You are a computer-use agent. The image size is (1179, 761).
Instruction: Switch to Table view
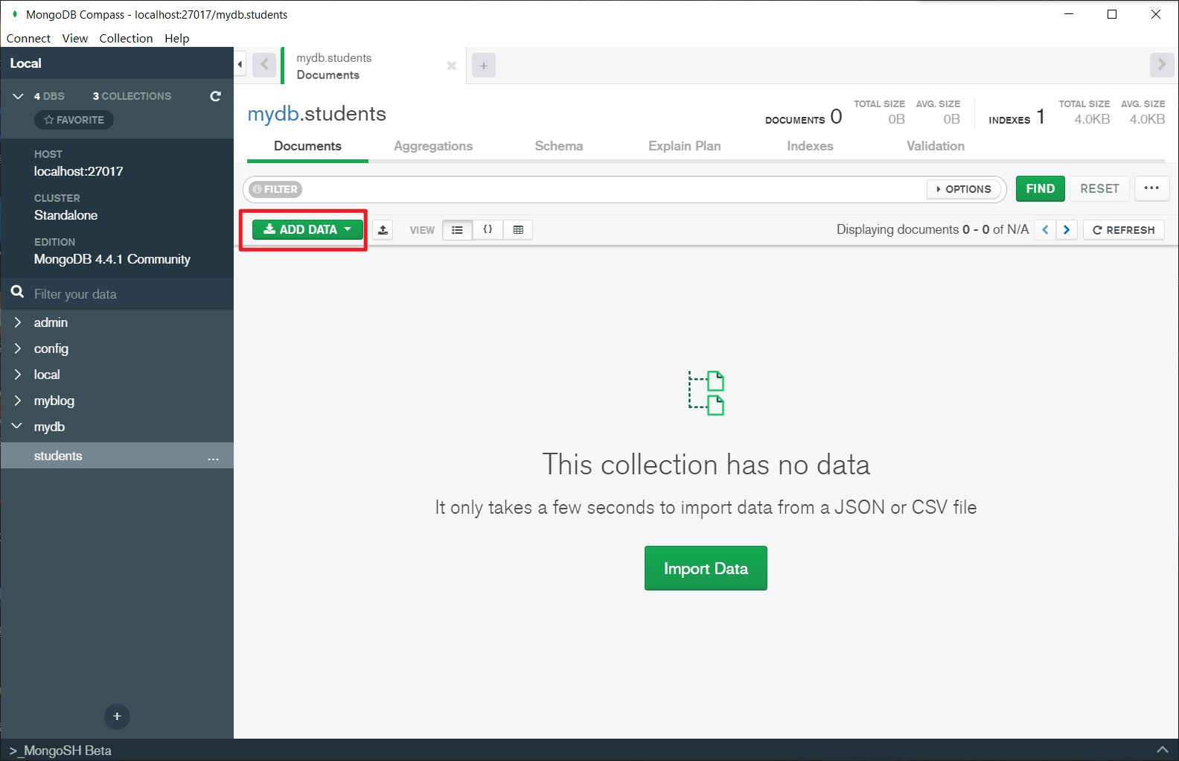click(x=518, y=230)
